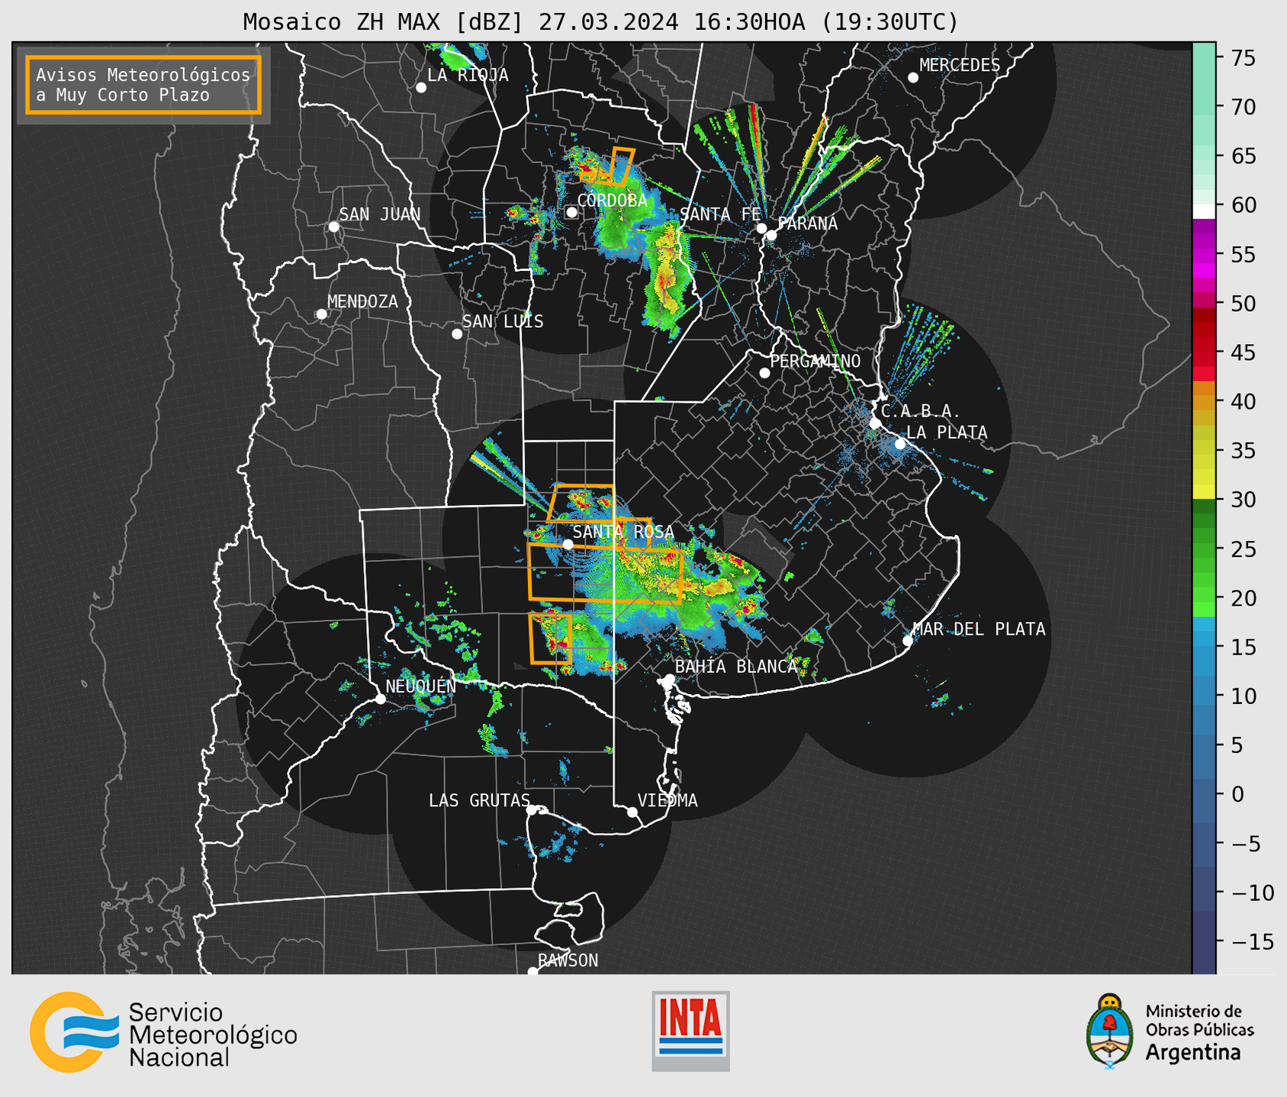Click the RAWSON city label

(x=568, y=960)
